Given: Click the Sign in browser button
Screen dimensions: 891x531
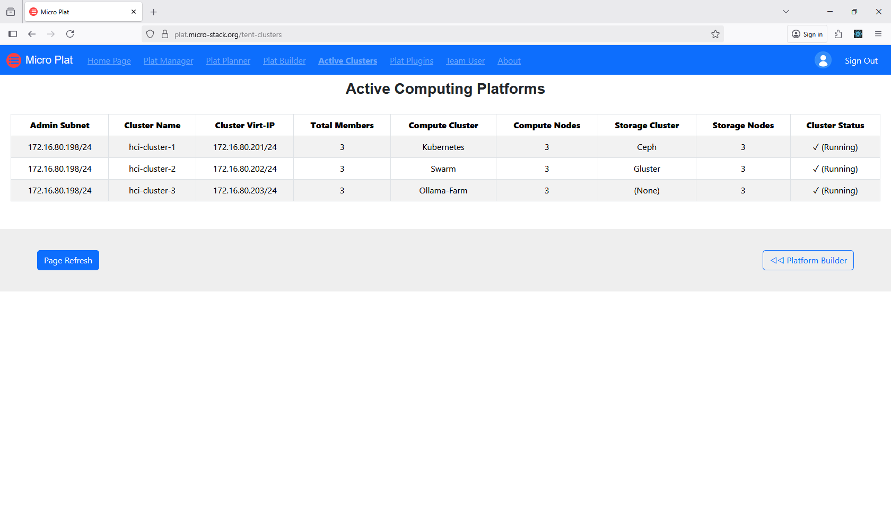Looking at the screenshot, I should tap(807, 34).
